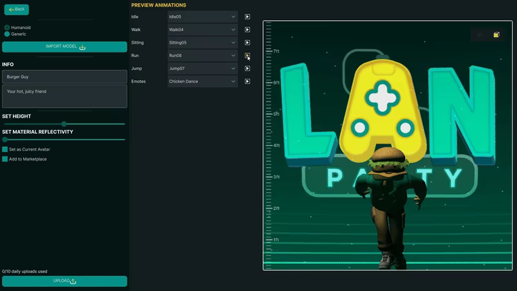The height and width of the screenshot is (291, 517).
Task: Click the Upload button
Action: point(65,281)
